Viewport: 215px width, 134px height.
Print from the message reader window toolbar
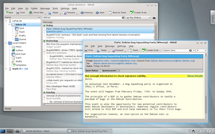pyautogui.click(x=89, y=50)
